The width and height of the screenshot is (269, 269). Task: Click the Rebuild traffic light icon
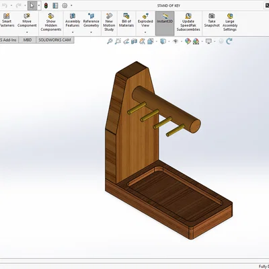(x=46, y=5)
